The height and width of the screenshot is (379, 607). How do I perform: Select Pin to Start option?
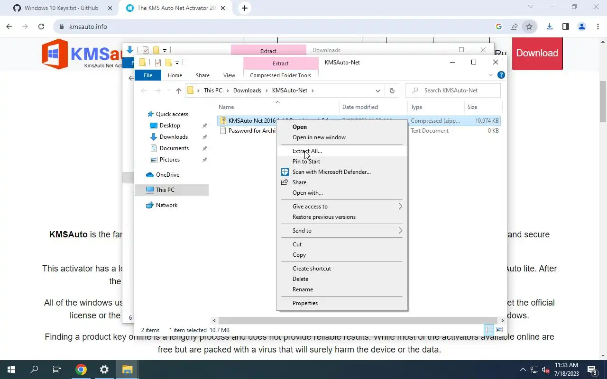point(306,161)
